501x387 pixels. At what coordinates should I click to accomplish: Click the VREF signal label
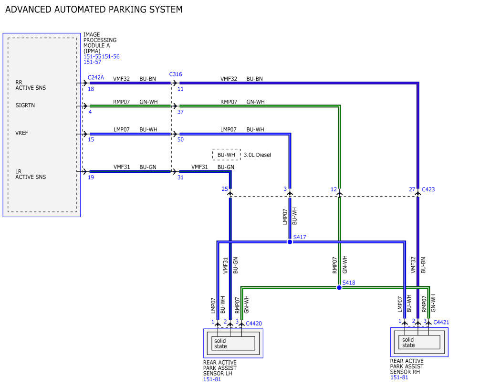click(x=22, y=133)
